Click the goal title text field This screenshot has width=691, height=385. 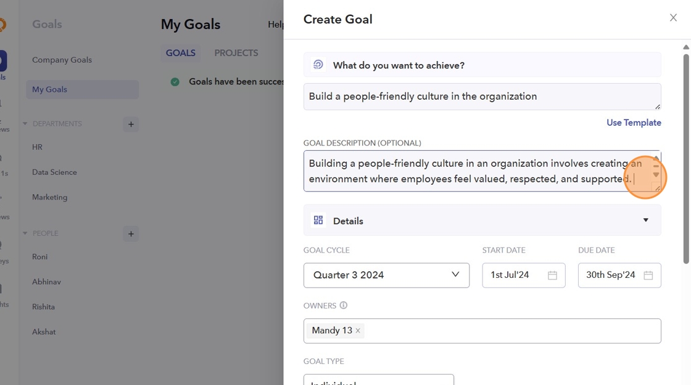481,97
